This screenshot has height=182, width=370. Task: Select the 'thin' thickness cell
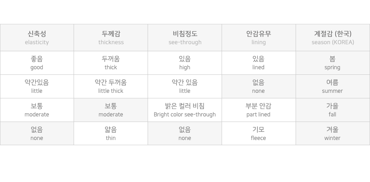pyautogui.click(x=111, y=134)
